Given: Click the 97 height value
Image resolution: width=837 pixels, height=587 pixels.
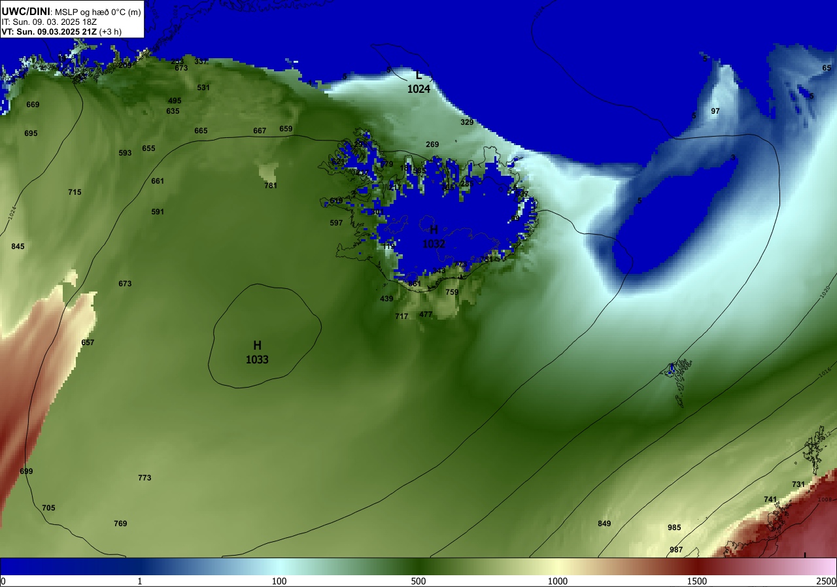Looking at the screenshot, I should (x=715, y=111).
